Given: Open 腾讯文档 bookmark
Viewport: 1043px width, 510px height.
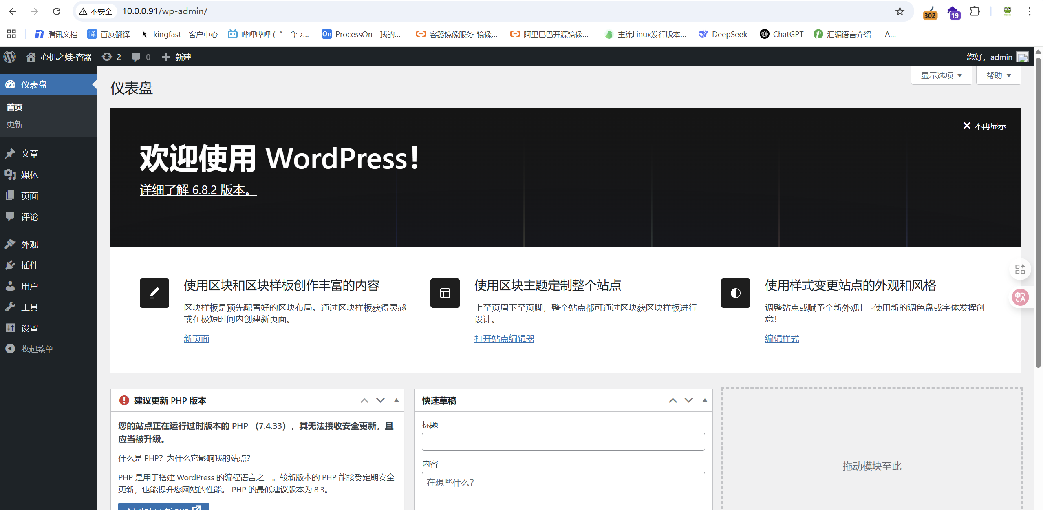Looking at the screenshot, I should pos(56,34).
